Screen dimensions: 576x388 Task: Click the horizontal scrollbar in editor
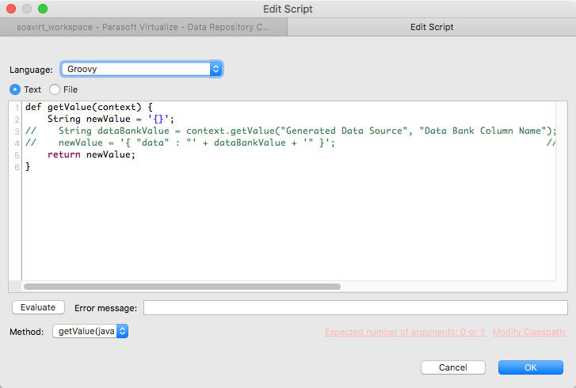click(x=182, y=287)
